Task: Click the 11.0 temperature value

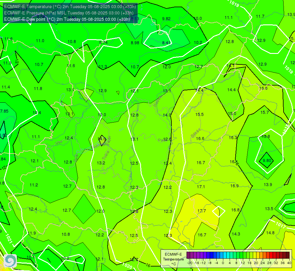Action: (40, 41)
